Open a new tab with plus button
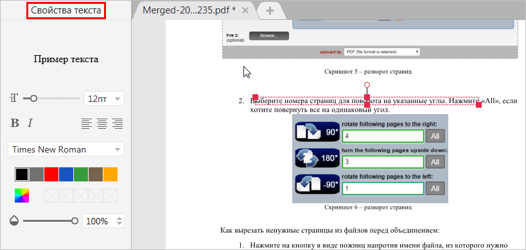Viewport: 526px width, 250px height. tap(270, 11)
